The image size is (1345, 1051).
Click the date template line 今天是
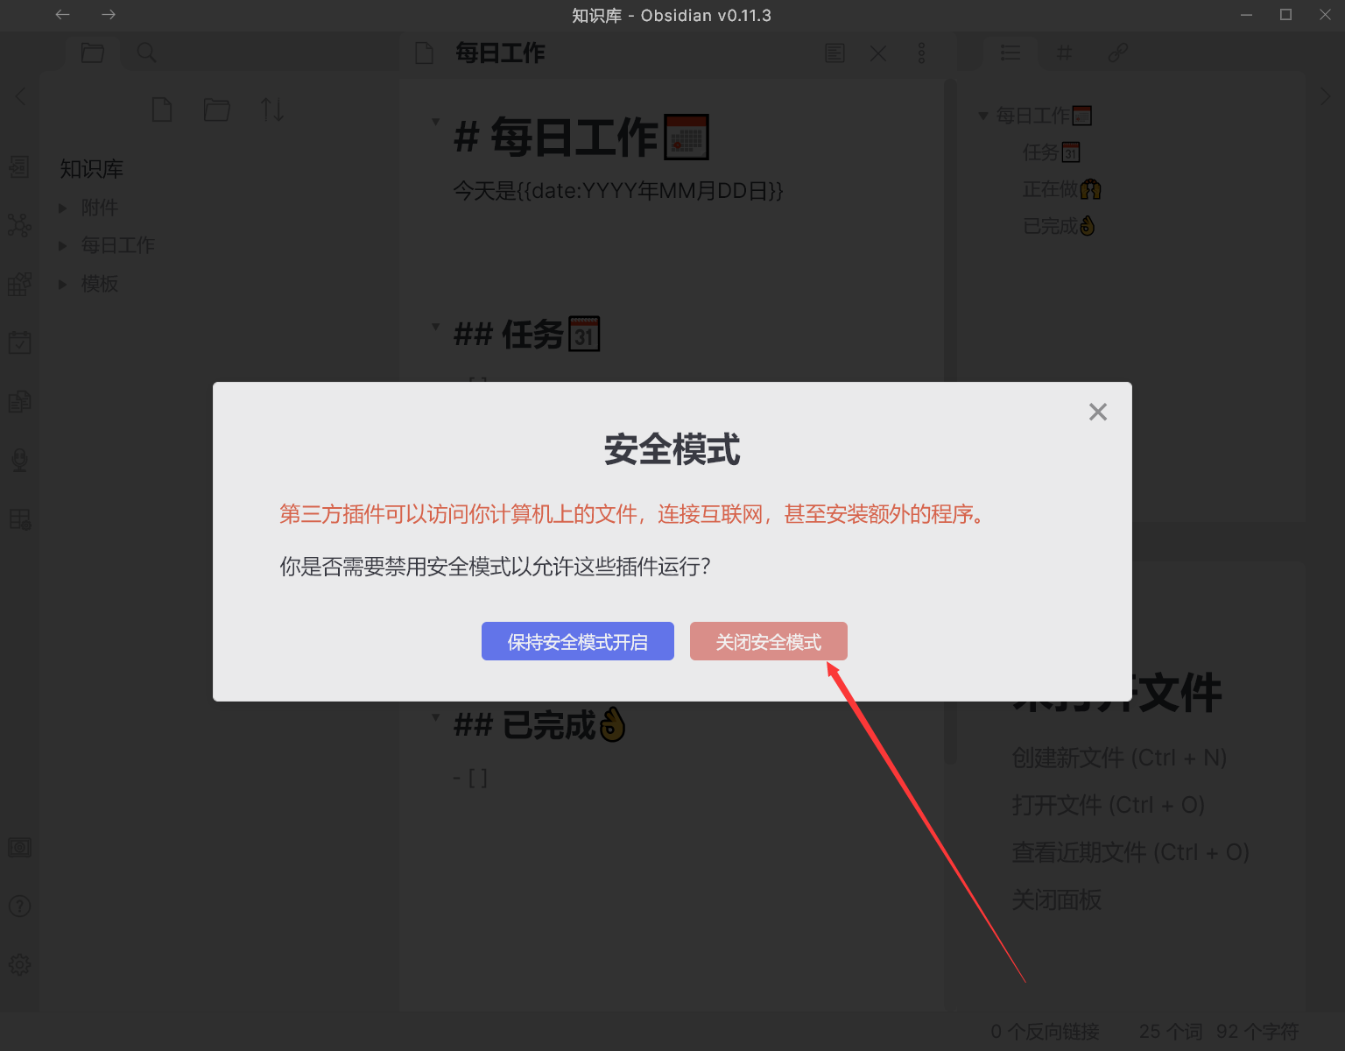(x=618, y=191)
